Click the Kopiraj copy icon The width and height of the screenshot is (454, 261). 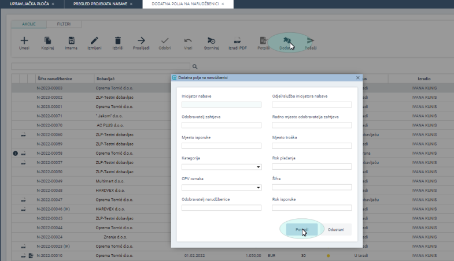coord(48,40)
